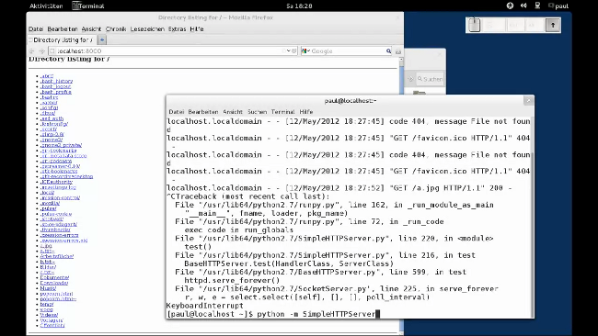Open terminal Ansicht menu
The width and height of the screenshot is (598, 336).
233,112
